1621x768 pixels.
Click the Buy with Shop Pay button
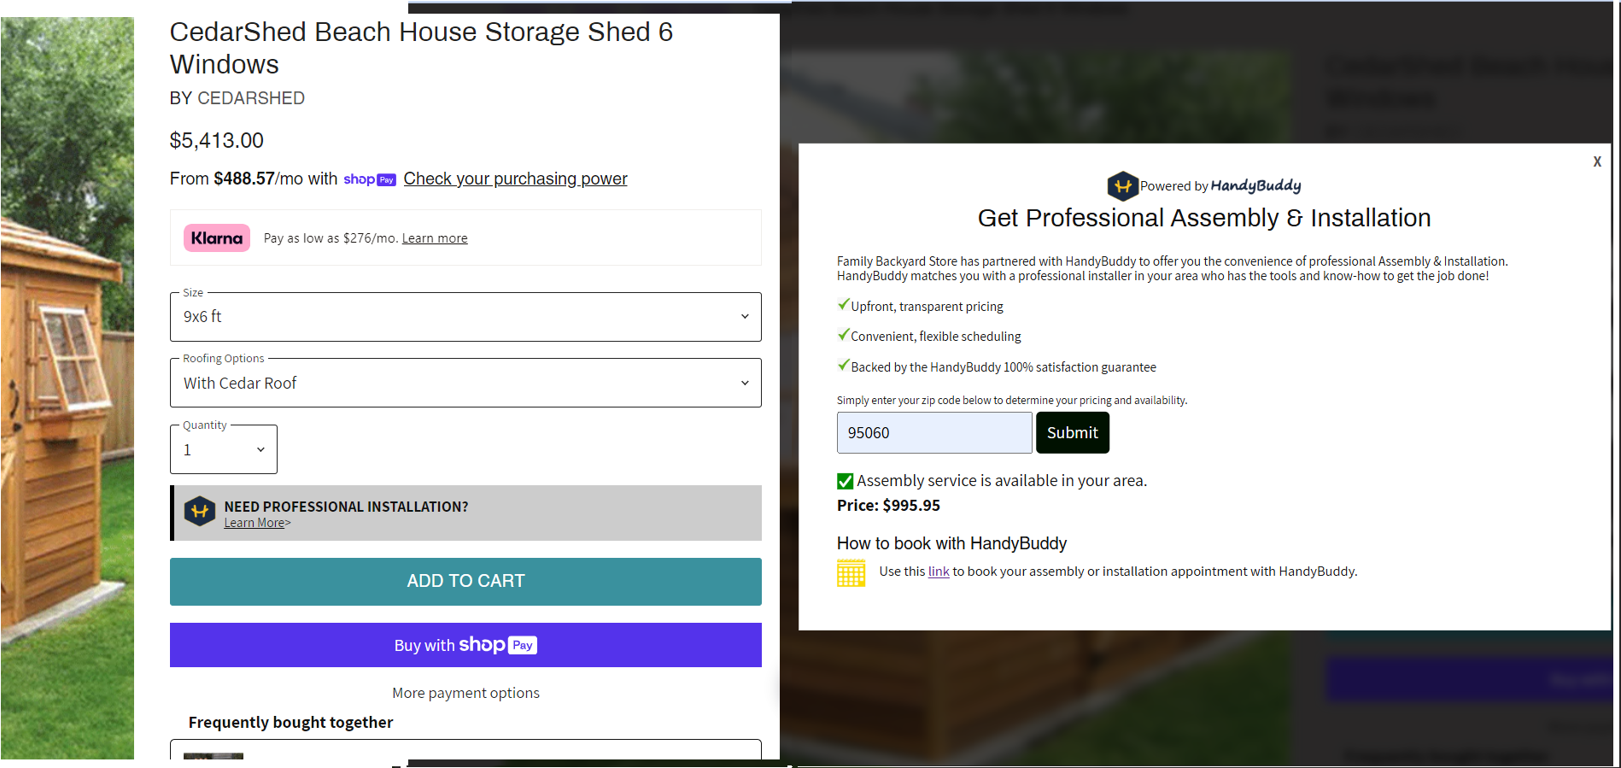click(465, 645)
